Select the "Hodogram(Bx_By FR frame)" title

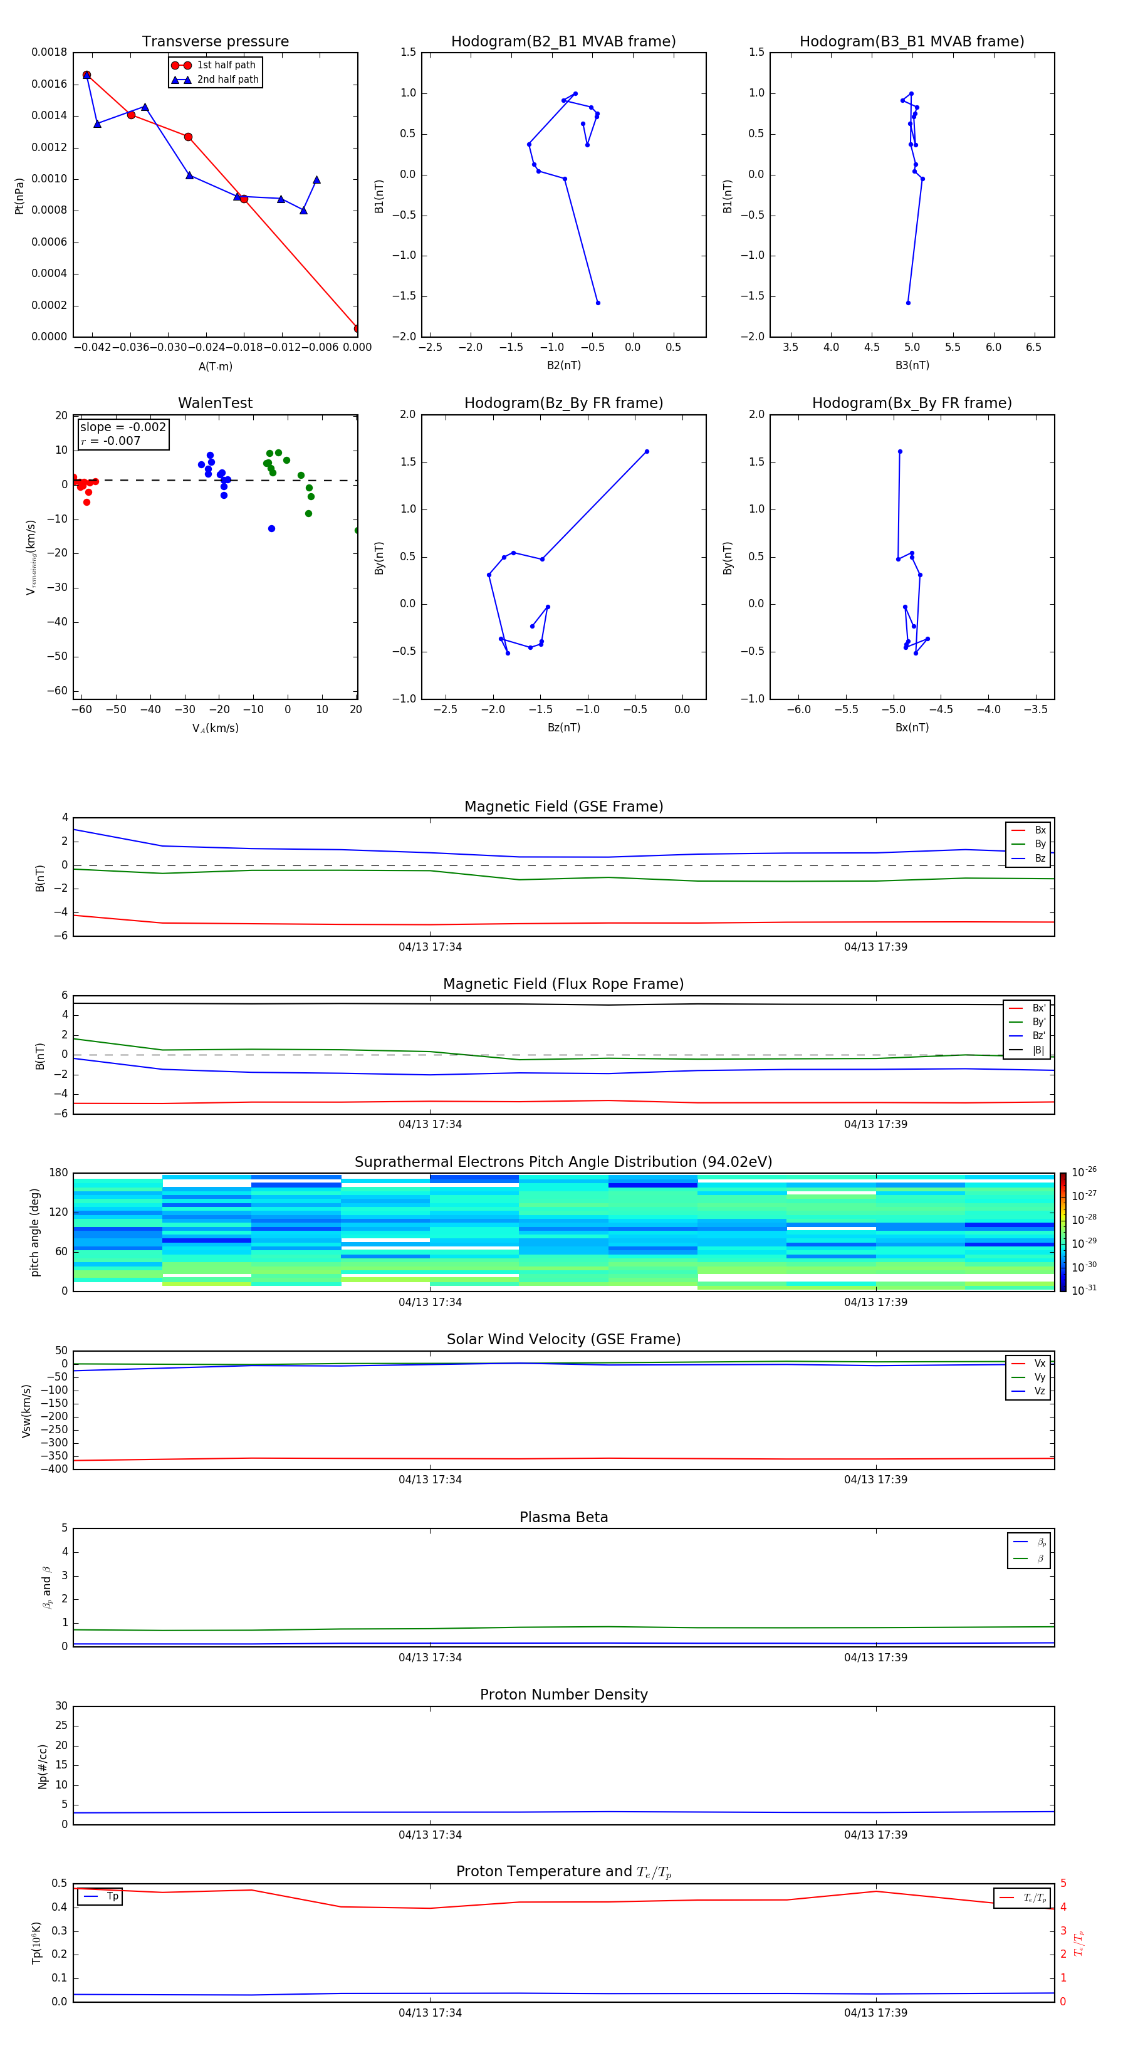(x=912, y=403)
